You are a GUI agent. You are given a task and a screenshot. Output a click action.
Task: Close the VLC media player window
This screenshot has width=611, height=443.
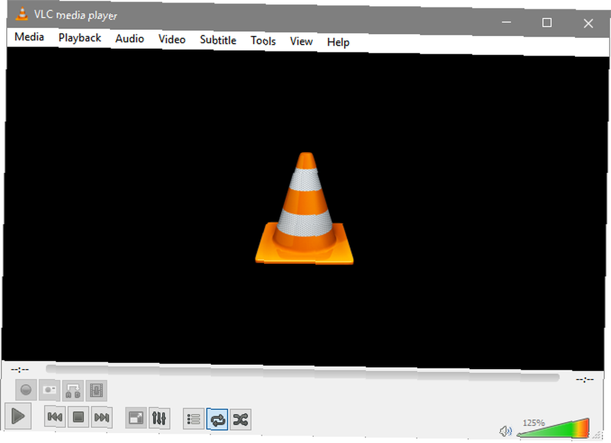click(x=588, y=23)
